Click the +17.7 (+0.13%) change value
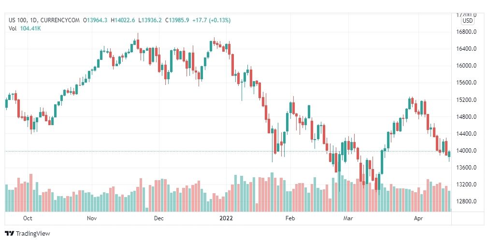Screen dimensions: 489x242 pyautogui.click(x=212, y=20)
